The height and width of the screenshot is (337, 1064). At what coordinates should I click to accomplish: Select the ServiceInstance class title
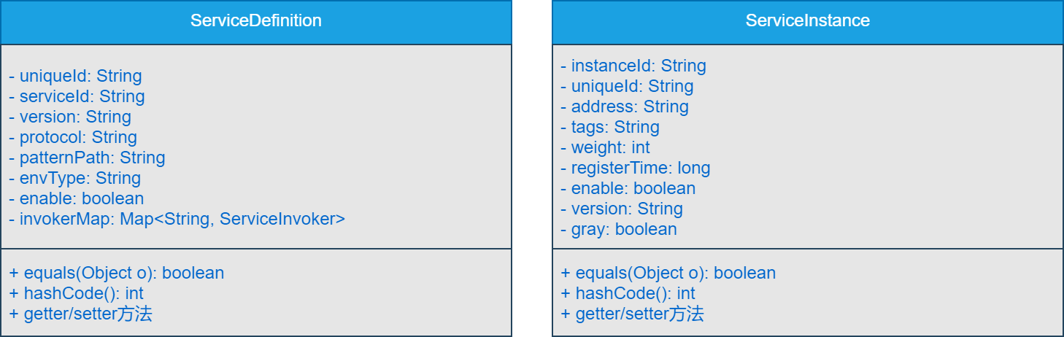point(807,21)
